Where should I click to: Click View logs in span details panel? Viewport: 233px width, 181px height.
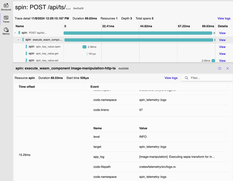click(x=171, y=78)
